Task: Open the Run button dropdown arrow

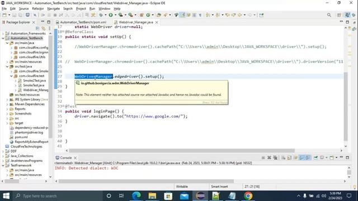Action: 115,15
